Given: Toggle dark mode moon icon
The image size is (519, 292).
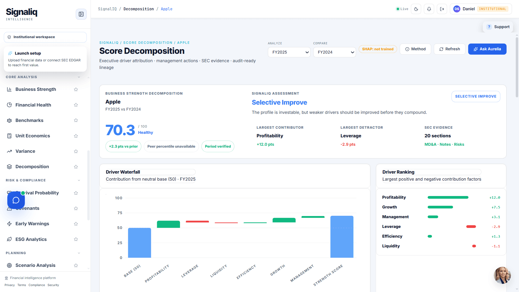Looking at the screenshot, I should tap(416, 9).
